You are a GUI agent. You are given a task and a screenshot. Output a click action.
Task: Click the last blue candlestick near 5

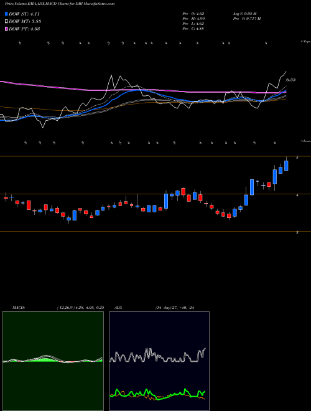[286, 166]
